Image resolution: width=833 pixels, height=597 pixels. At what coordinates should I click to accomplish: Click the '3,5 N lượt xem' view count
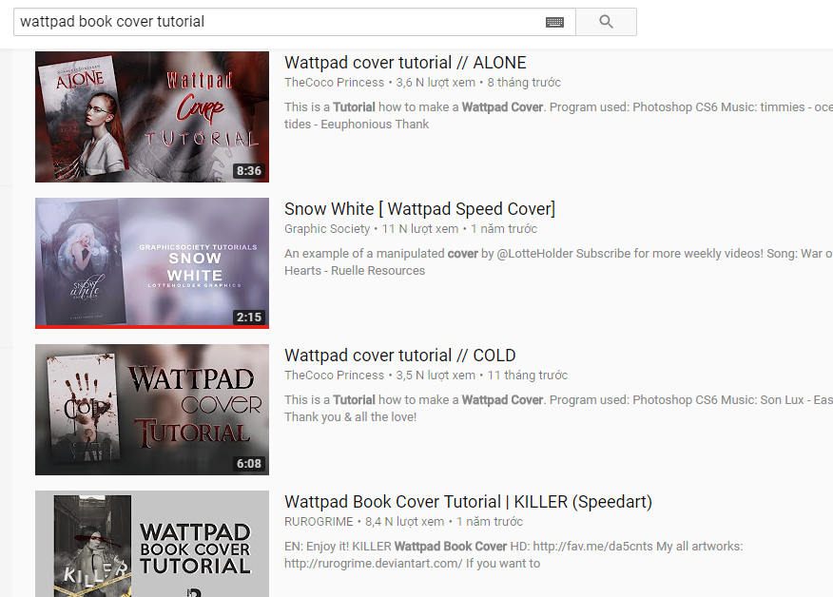(x=436, y=375)
